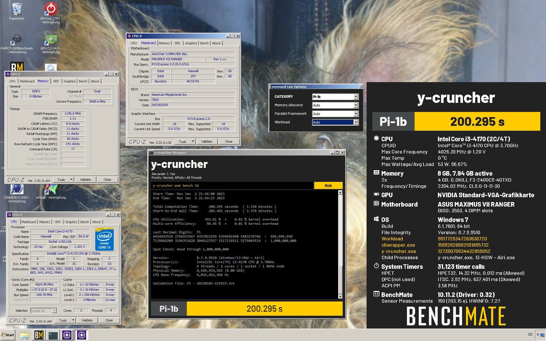Screen dimensions: 546x341
Task: Expand the Memory Allocator dropdown
Action: (356, 105)
